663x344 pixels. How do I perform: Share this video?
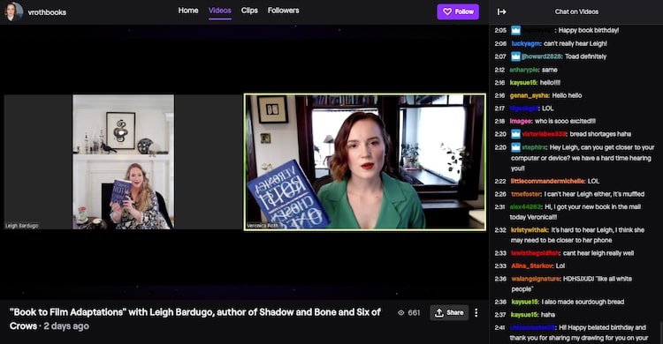pyautogui.click(x=449, y=313)
